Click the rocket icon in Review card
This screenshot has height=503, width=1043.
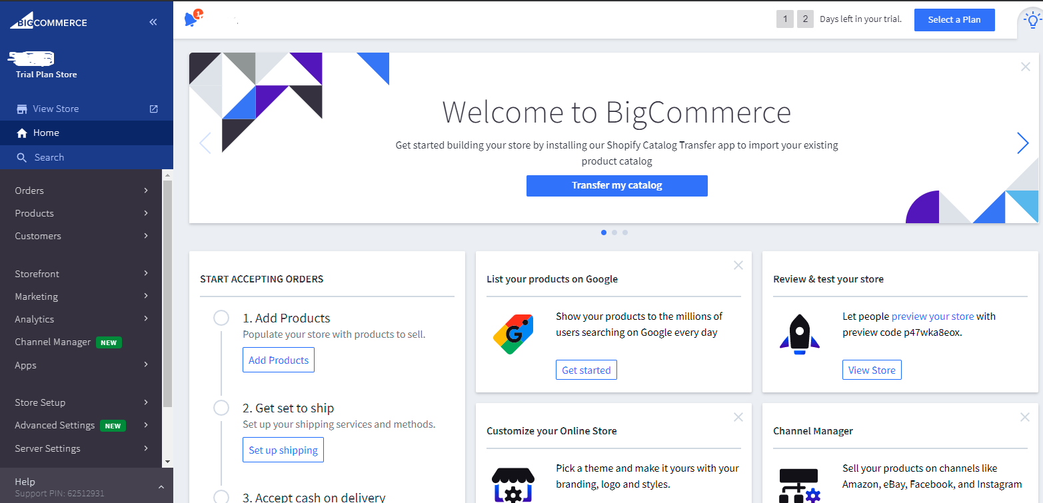click(799, 334)
